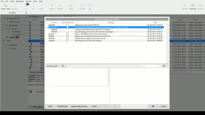Click the search magnifier icon in the dialog
205x115 pixels.
tap(160, 66)
